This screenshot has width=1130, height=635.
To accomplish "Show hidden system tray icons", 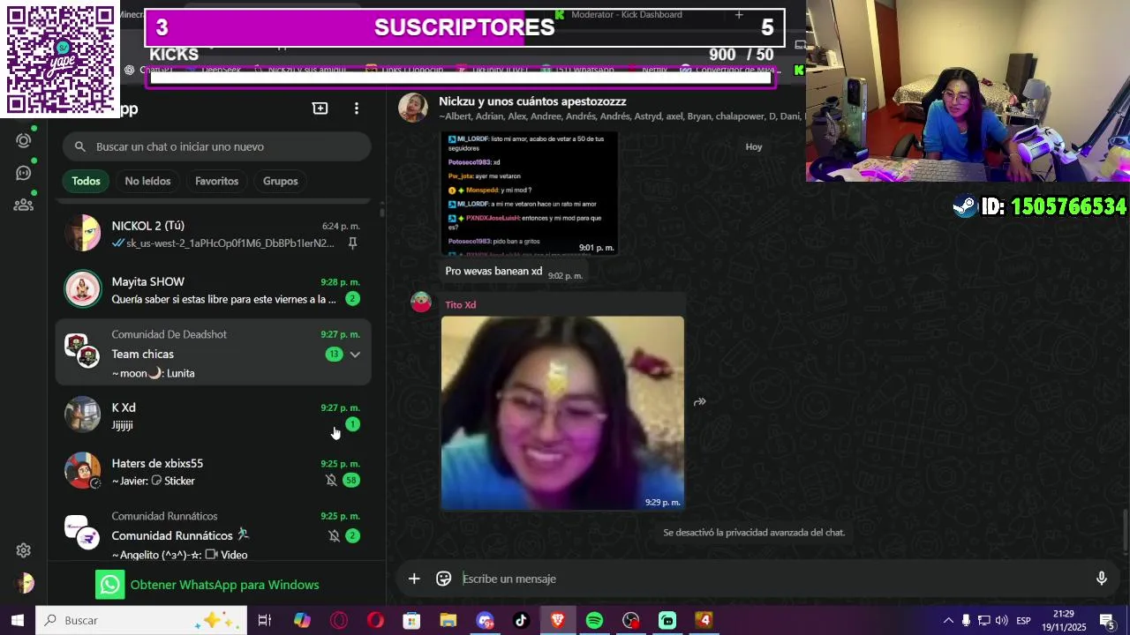I will (x=948, y=620).
